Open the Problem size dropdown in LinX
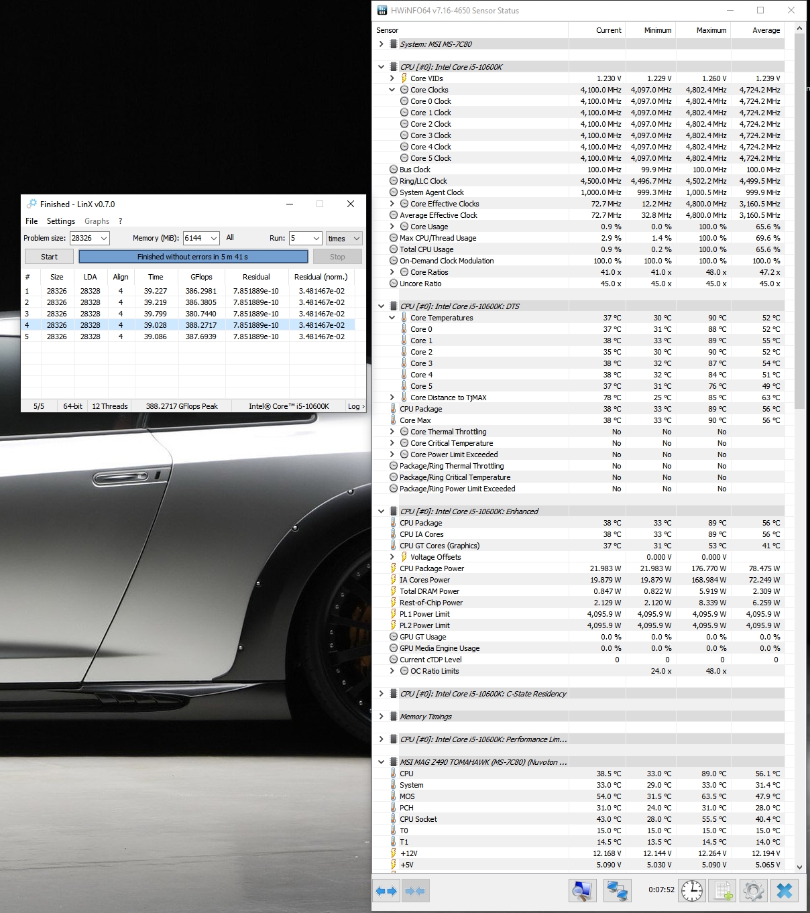This screenshot has height=913, width=810. tap(104, 238)
